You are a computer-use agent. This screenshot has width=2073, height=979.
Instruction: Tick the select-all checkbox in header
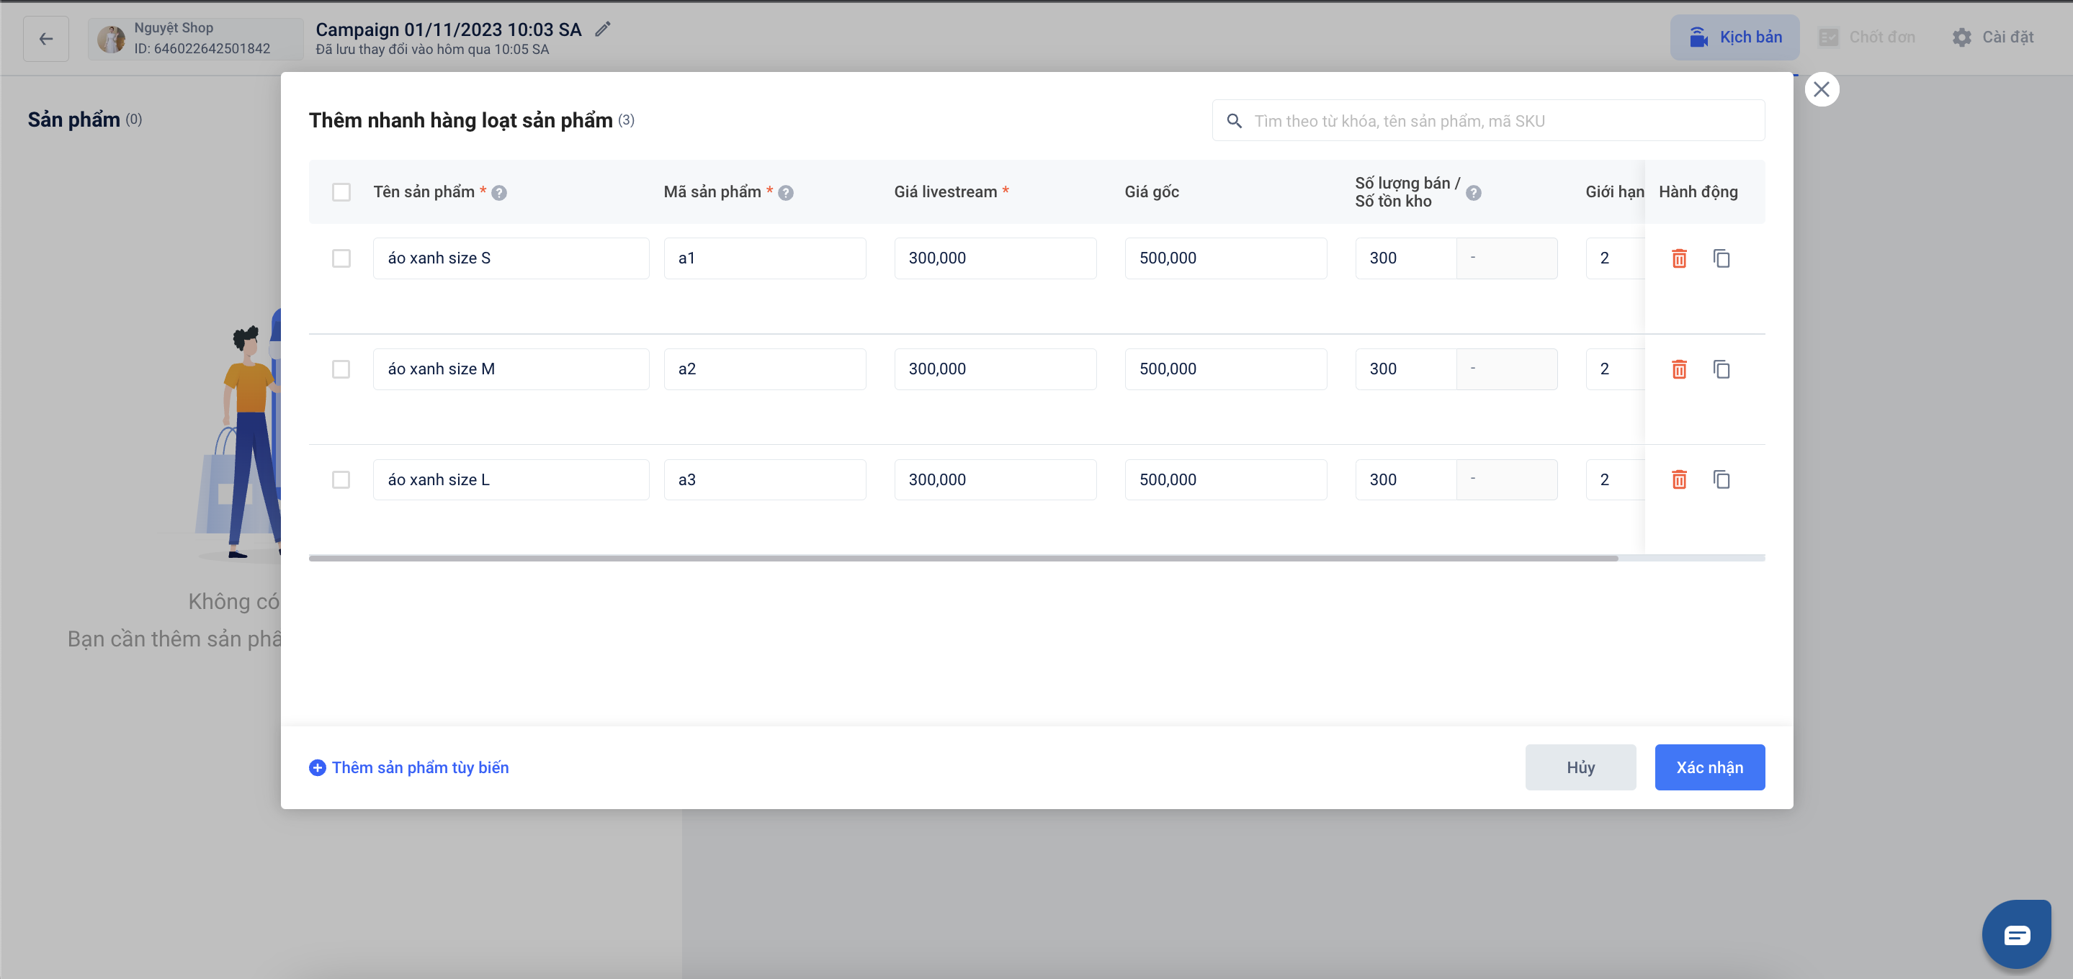341,192
